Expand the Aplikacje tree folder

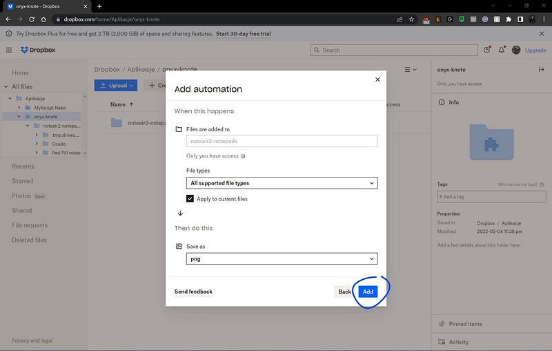coord(10,98)
